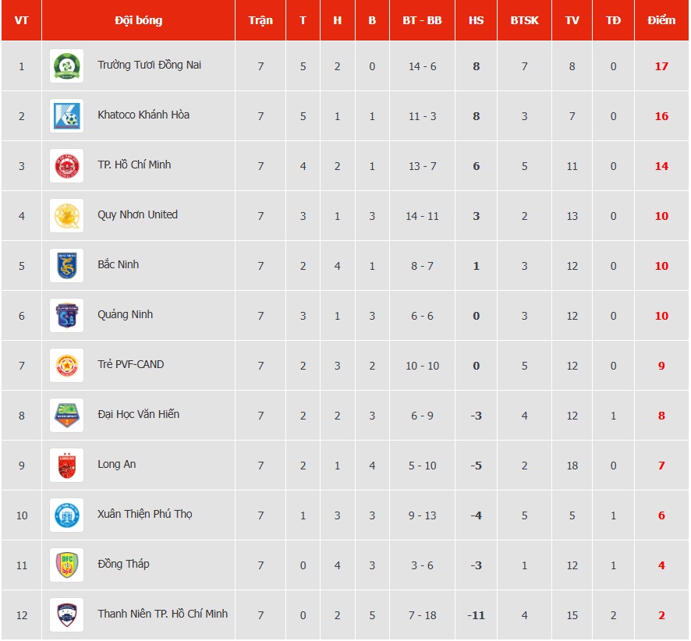Open the Khatoco Khánh Hòa team name link
The width and height of the screenshot is (691, 641).
[144, 115]
